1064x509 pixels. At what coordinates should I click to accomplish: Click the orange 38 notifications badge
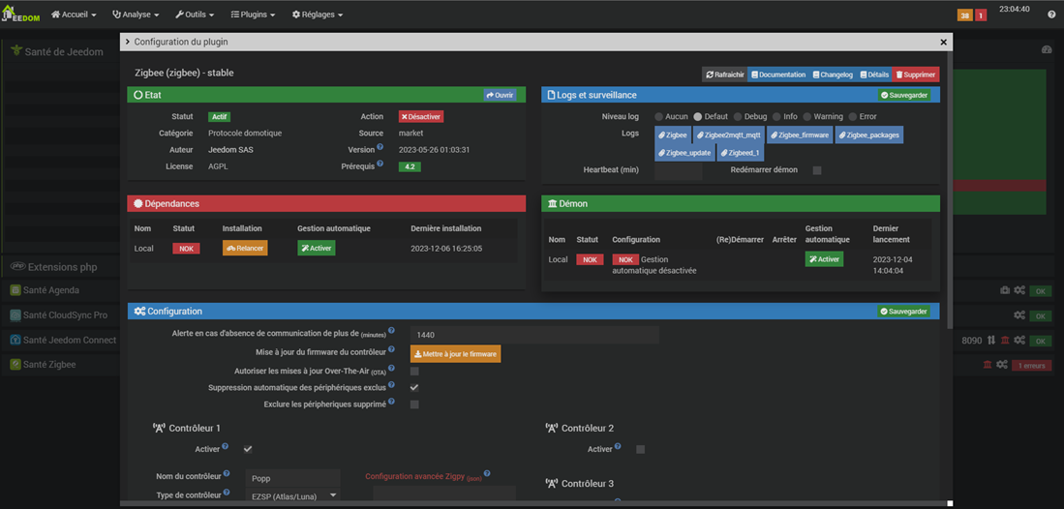[x=965, y=15]
